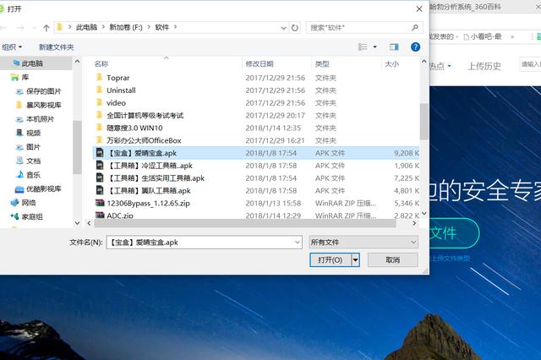Screen dimensions: 541x360
Task: Click 新建文件夹 button
Action: pos(57,46)
